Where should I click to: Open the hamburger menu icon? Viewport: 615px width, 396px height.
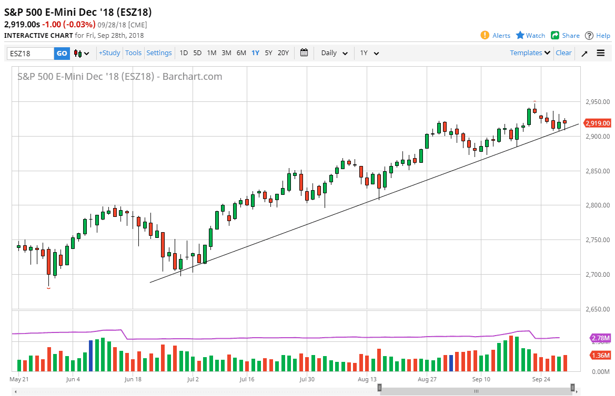[x=601, y=53]
